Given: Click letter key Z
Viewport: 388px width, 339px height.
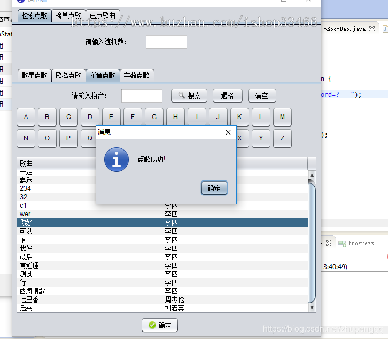Looking at the screenshot, I should coord(282,138).
